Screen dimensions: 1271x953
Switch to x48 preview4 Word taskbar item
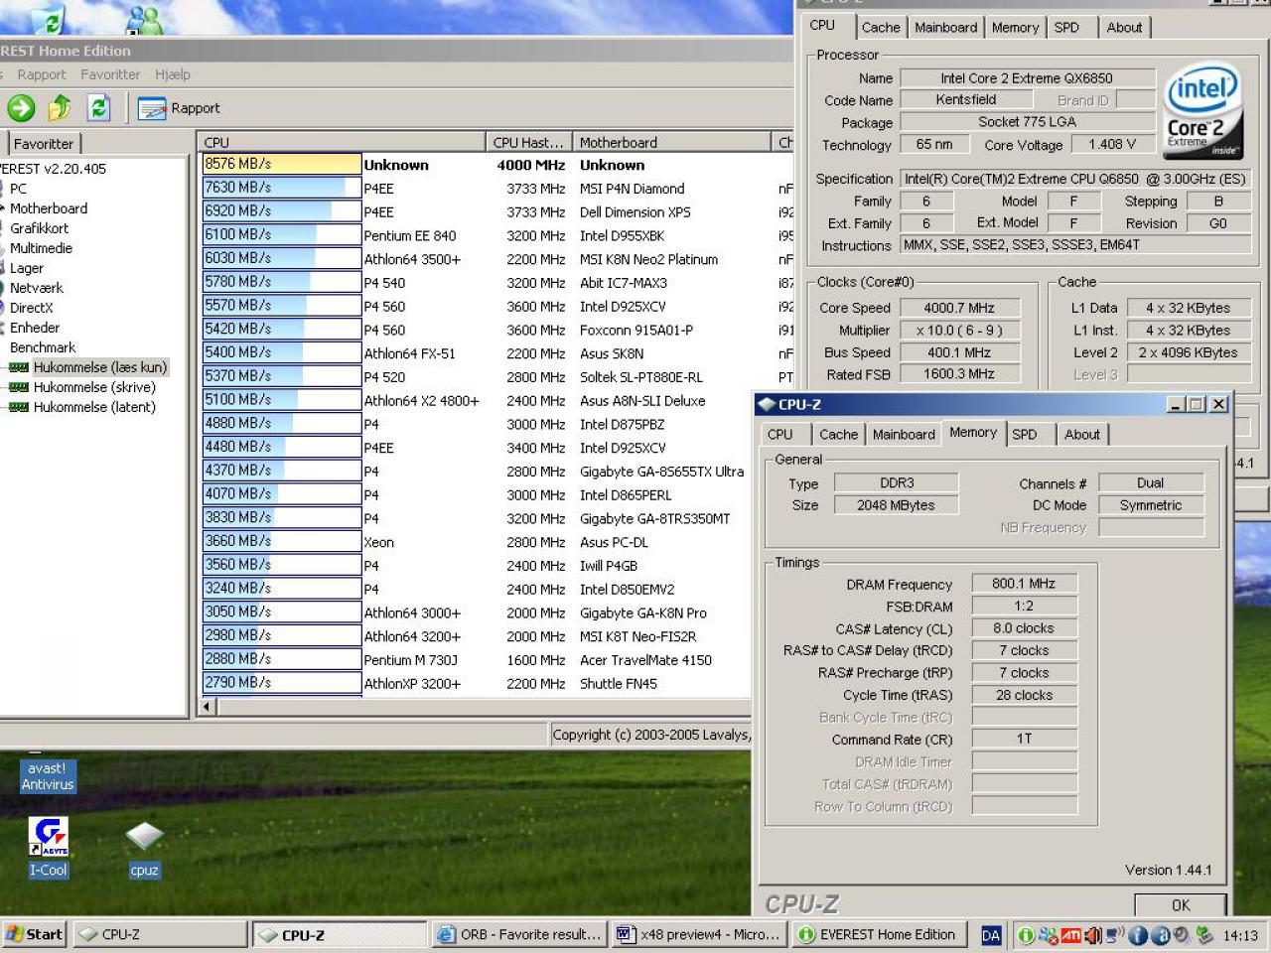(699, 934)
